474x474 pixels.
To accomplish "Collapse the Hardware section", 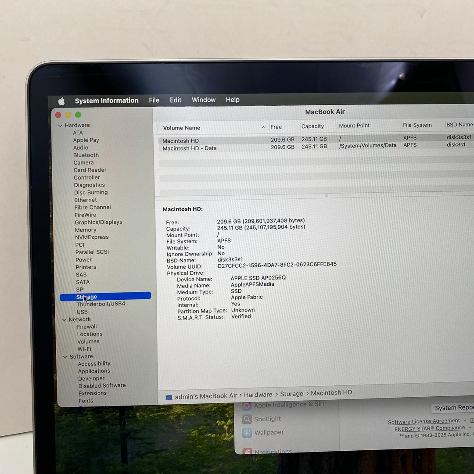I will tap(60, 126).
